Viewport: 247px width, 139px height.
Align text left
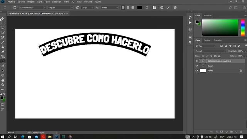(123, 8)
